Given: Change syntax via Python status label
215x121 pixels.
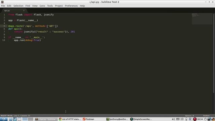Looking at the screenshot, I should [x=206, y=116].
